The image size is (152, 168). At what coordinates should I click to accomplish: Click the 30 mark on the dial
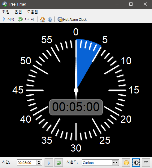[x=76, y=148]
